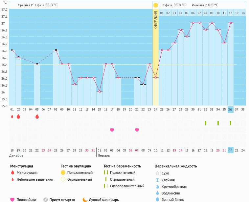Click the Декабрь month label
Screen dimensions: 249x202
click(16, 155)
